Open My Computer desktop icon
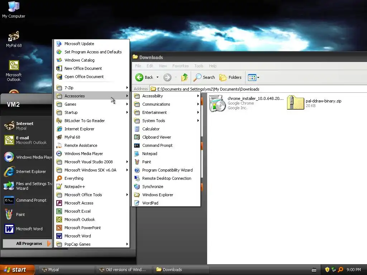This screenshot has height=275, width=367. tap(14, 10)
